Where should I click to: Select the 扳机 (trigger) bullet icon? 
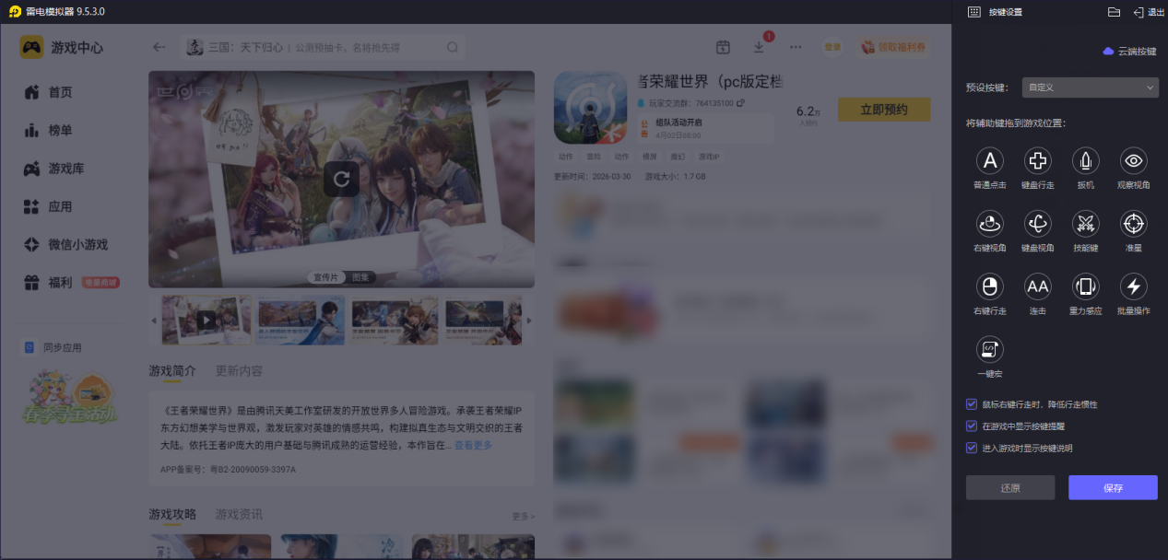[1086, 161]
